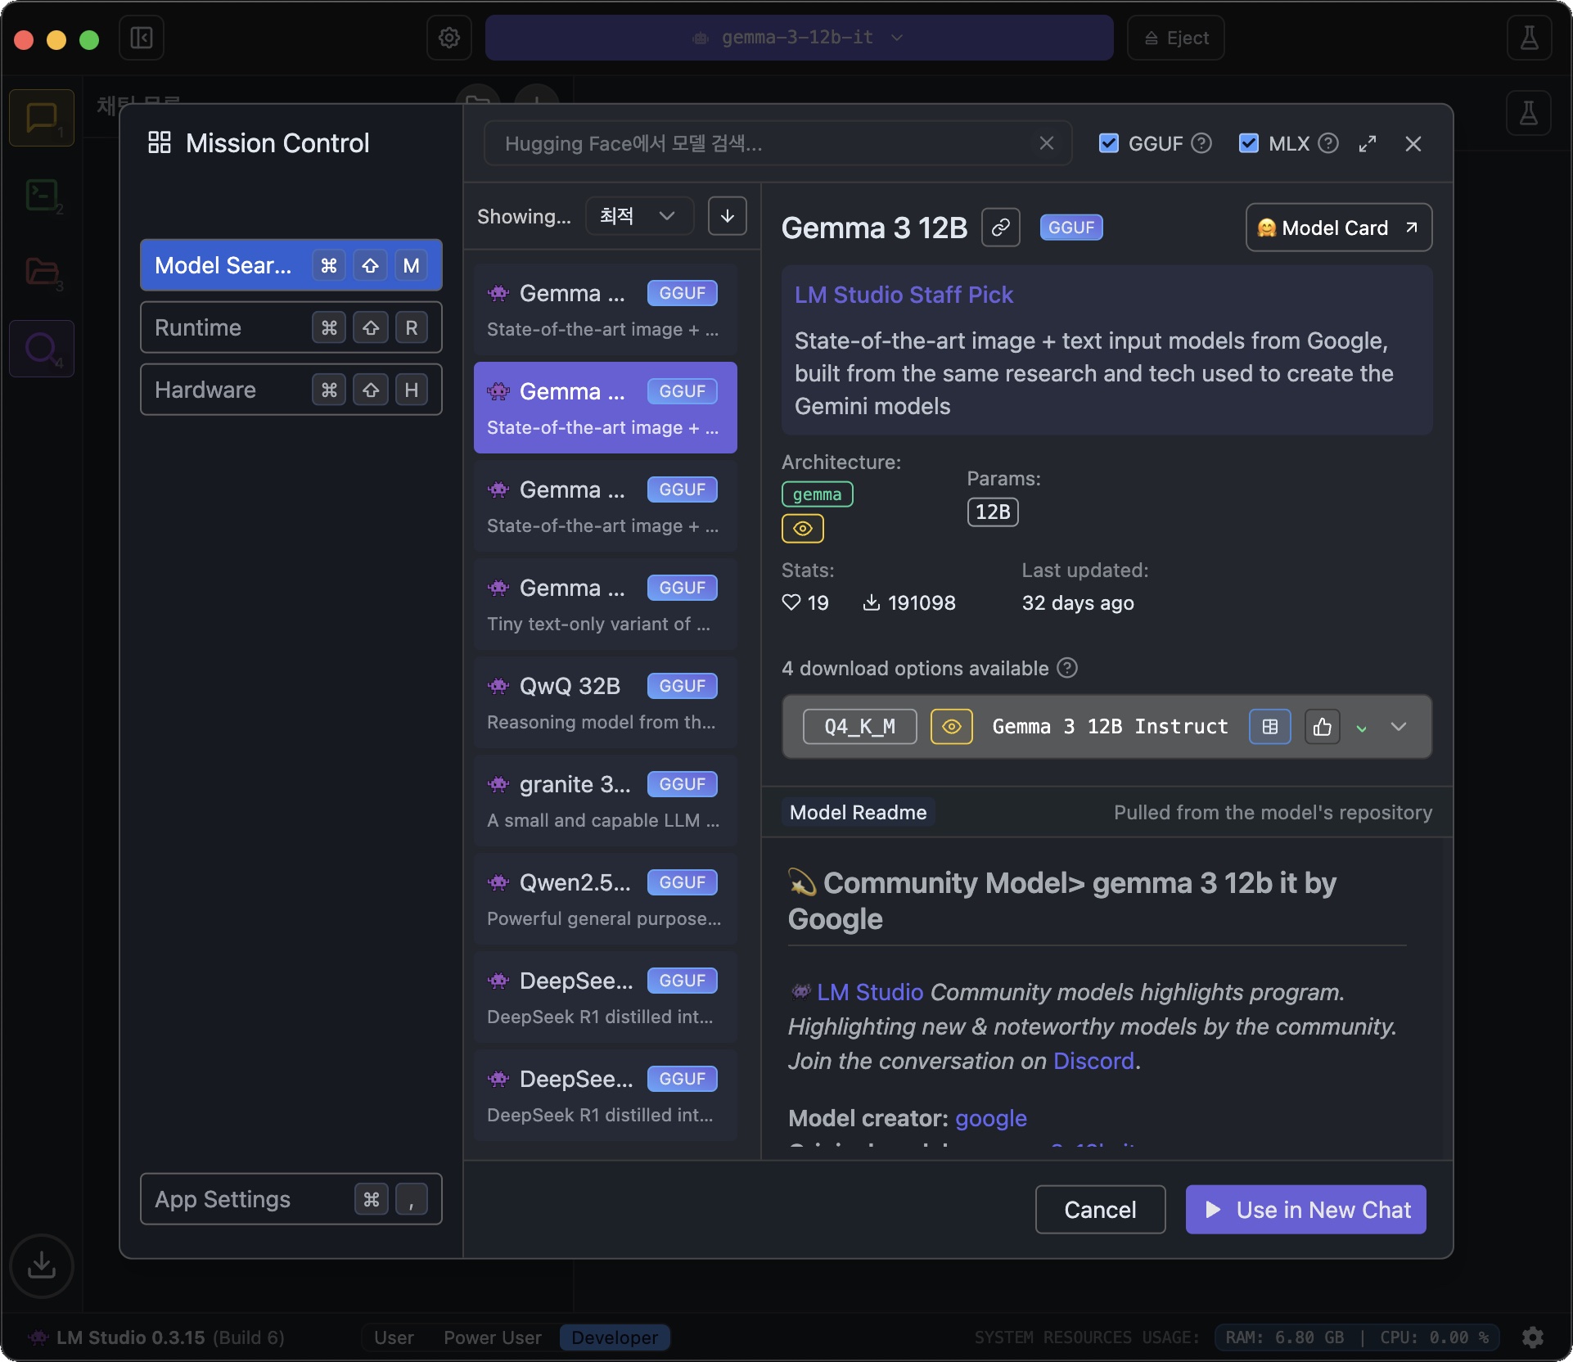The height and width of the screenshot is (1362, 1573).
Task: Open the Downloads icon at bottom left
Action: click(42, 1265)
